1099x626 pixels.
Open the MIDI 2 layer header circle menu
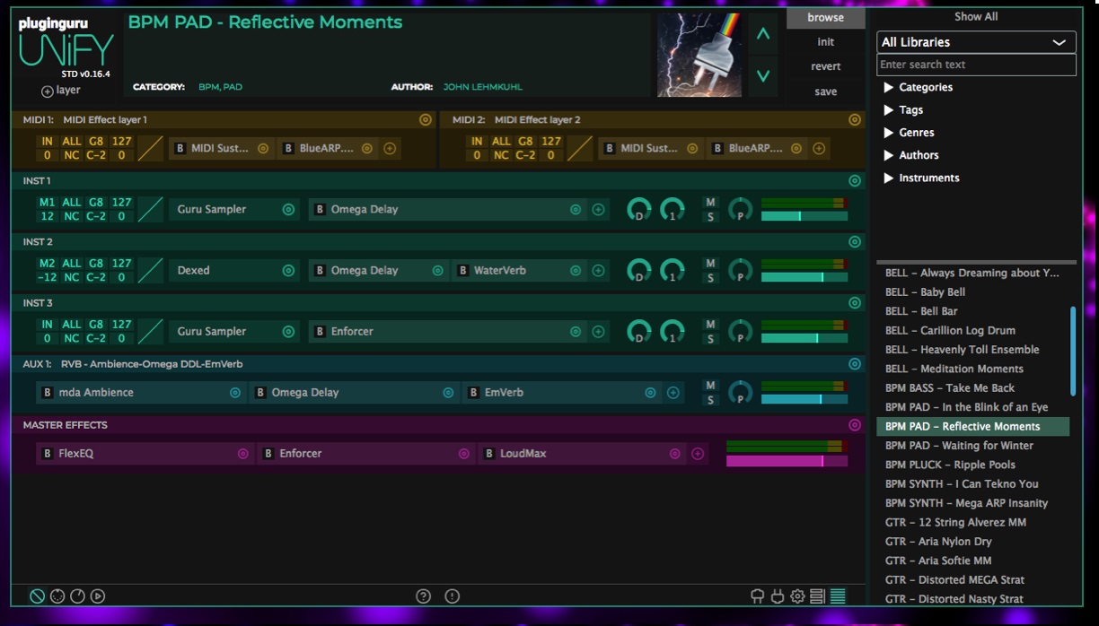(855, 119)
